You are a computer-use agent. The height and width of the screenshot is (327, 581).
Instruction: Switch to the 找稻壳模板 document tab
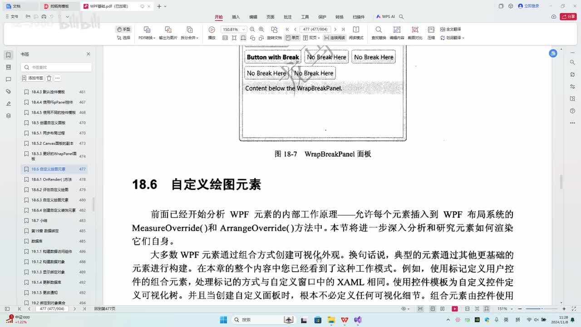(x=59, y=6)
